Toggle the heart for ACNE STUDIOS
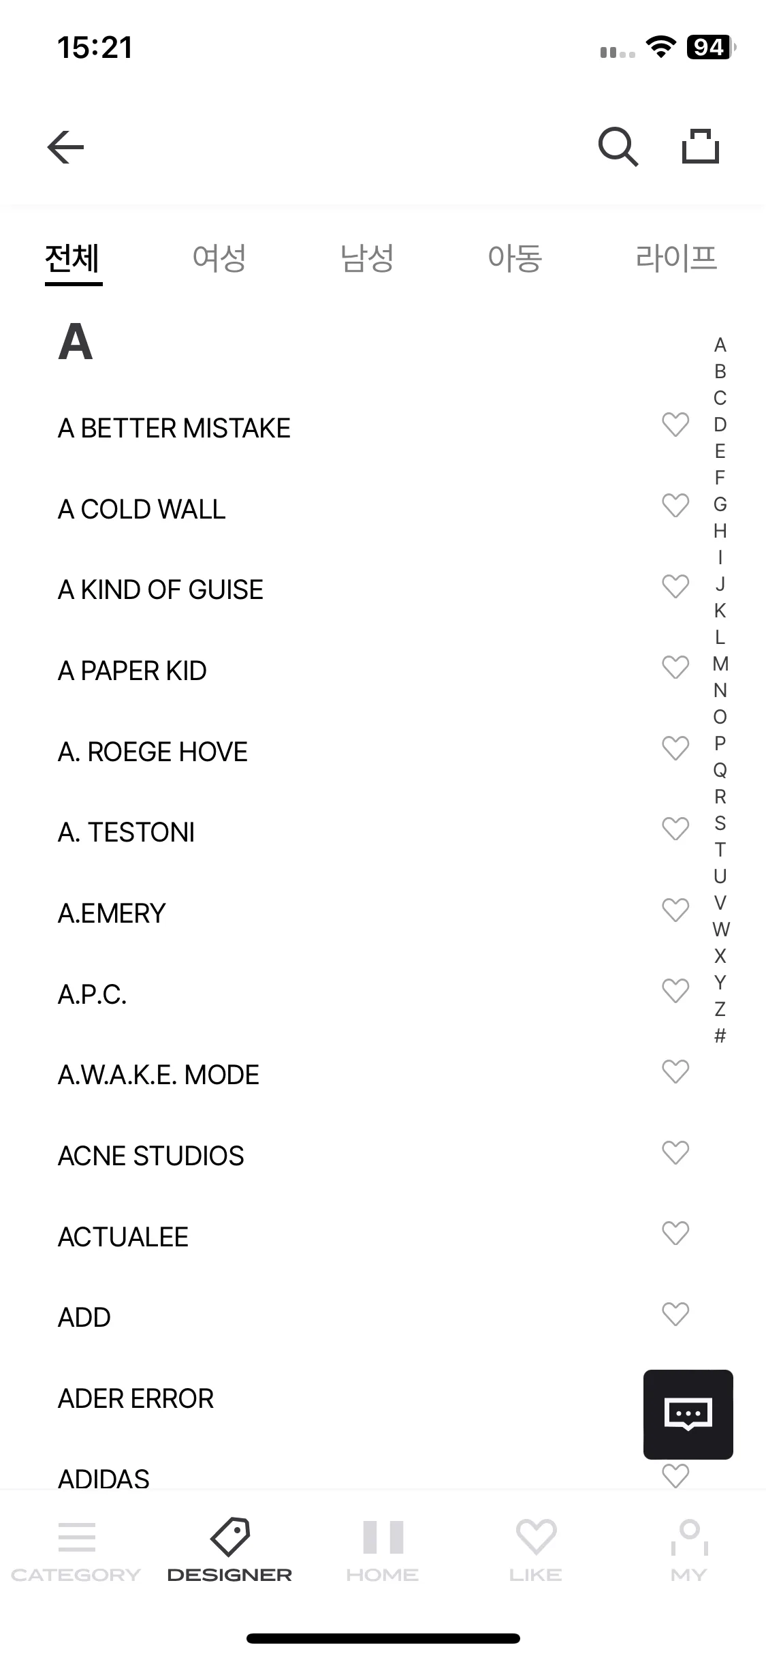This screenshot has height=1660, width=766. 675,1152
